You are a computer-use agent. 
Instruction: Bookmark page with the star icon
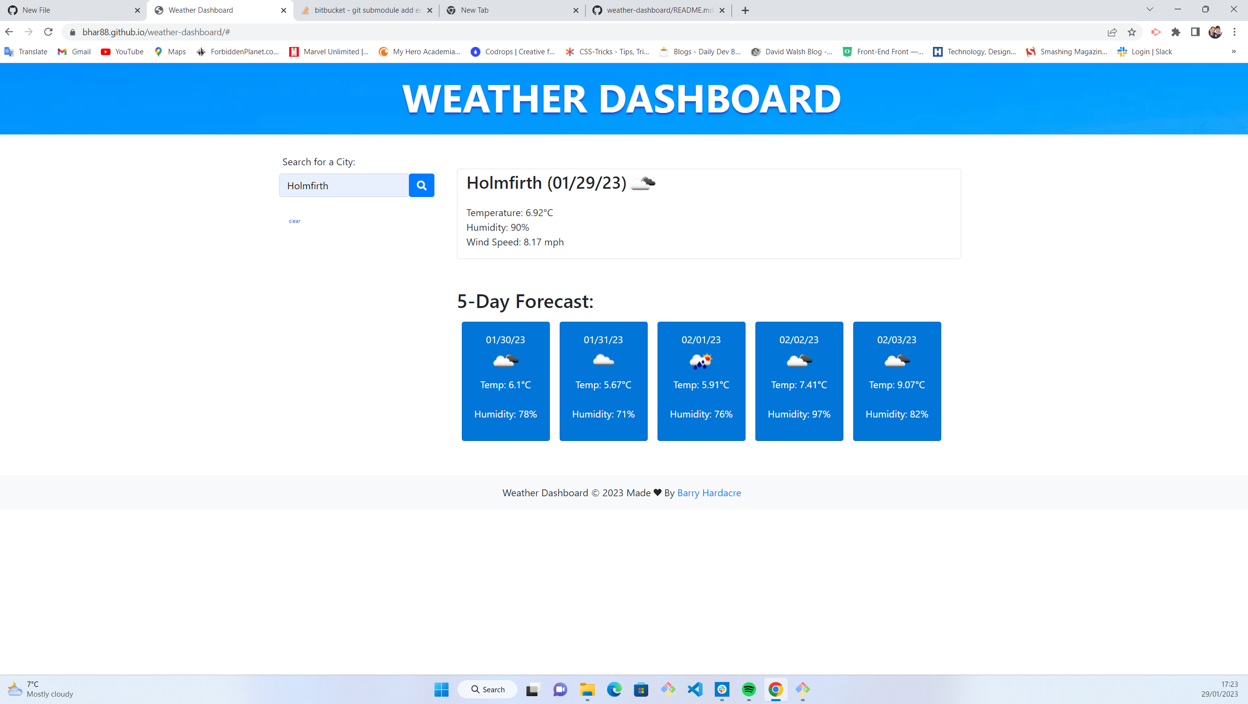click(1132, 32)
